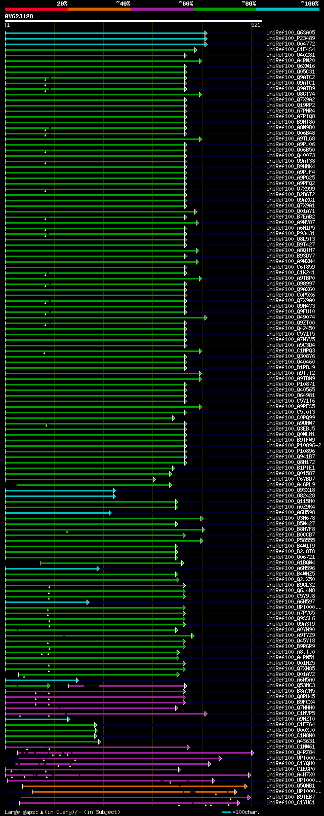Select label UniRef100_Q9ATB9
Image resolution: width=324 pixels, height=816 pixels.
point(291,89)
